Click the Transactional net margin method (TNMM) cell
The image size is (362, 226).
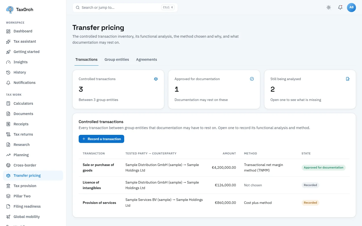(x=263, y=167)
